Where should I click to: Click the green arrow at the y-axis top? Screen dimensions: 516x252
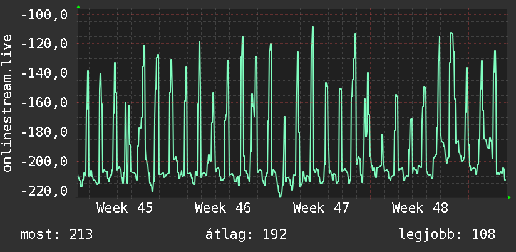tap(78, 7)
